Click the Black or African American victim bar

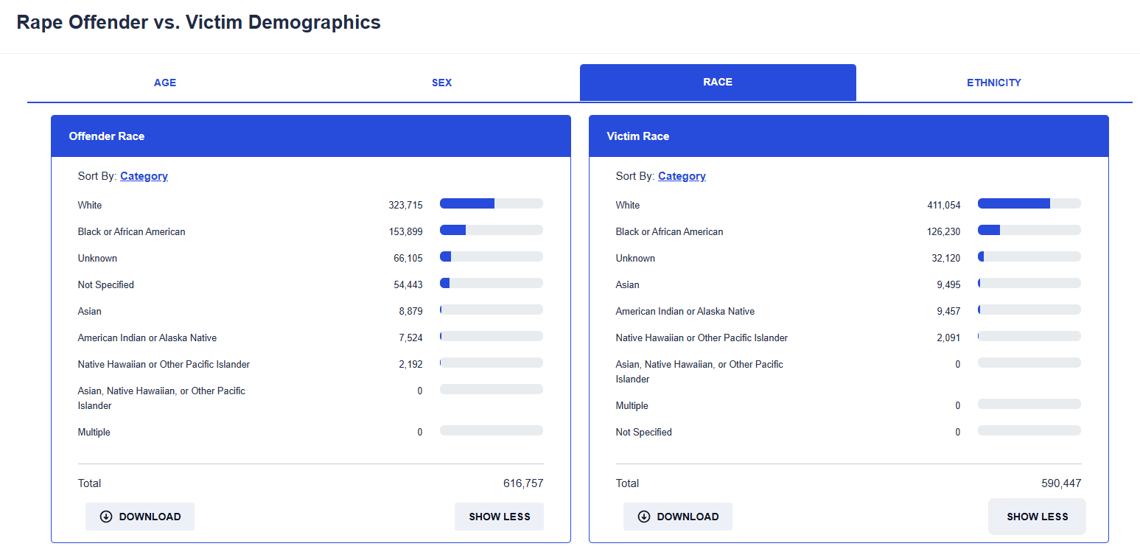(1029, 230)
